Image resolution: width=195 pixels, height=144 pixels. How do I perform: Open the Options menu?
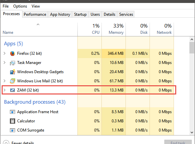20,6
